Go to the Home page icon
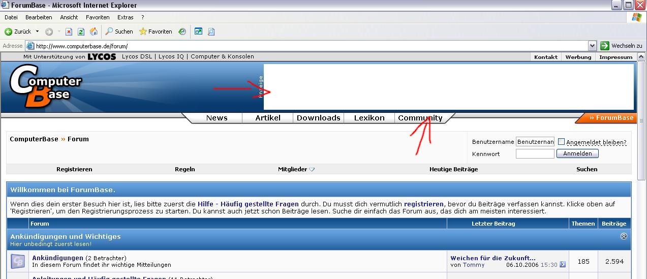The image size is (647, 279). click(94, 32)
